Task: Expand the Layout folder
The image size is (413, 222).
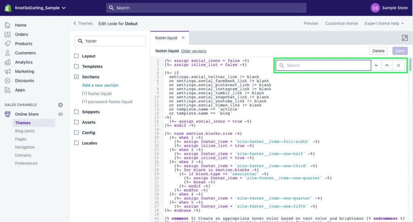Action: click(x=88, y=56)
